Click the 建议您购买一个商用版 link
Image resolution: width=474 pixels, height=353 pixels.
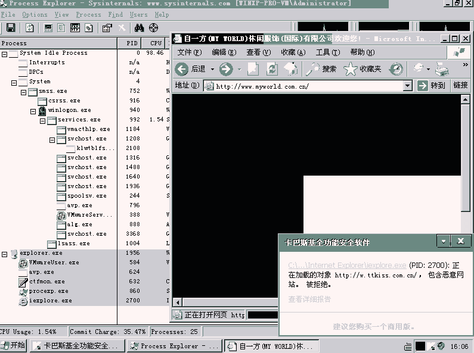point(374,326)
